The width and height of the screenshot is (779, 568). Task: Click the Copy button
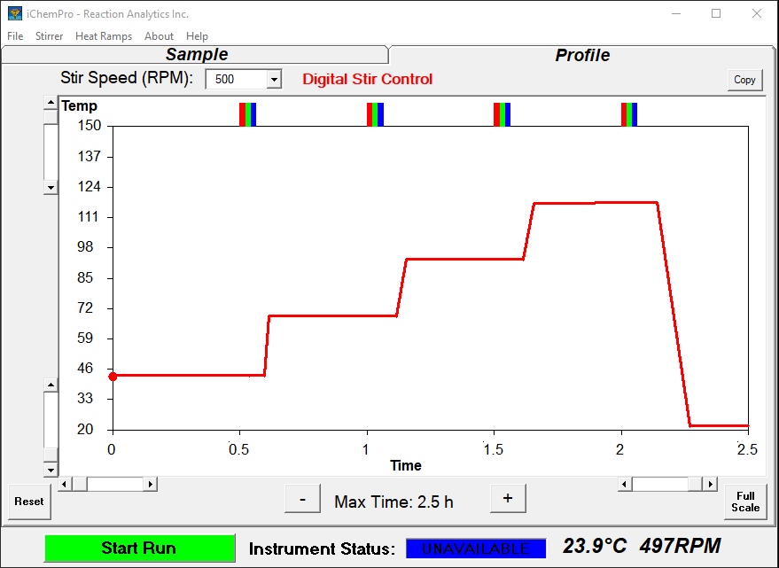pos(744,80)
